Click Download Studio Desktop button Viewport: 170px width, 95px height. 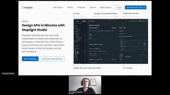pyautogui.click(x=52, y=59)
